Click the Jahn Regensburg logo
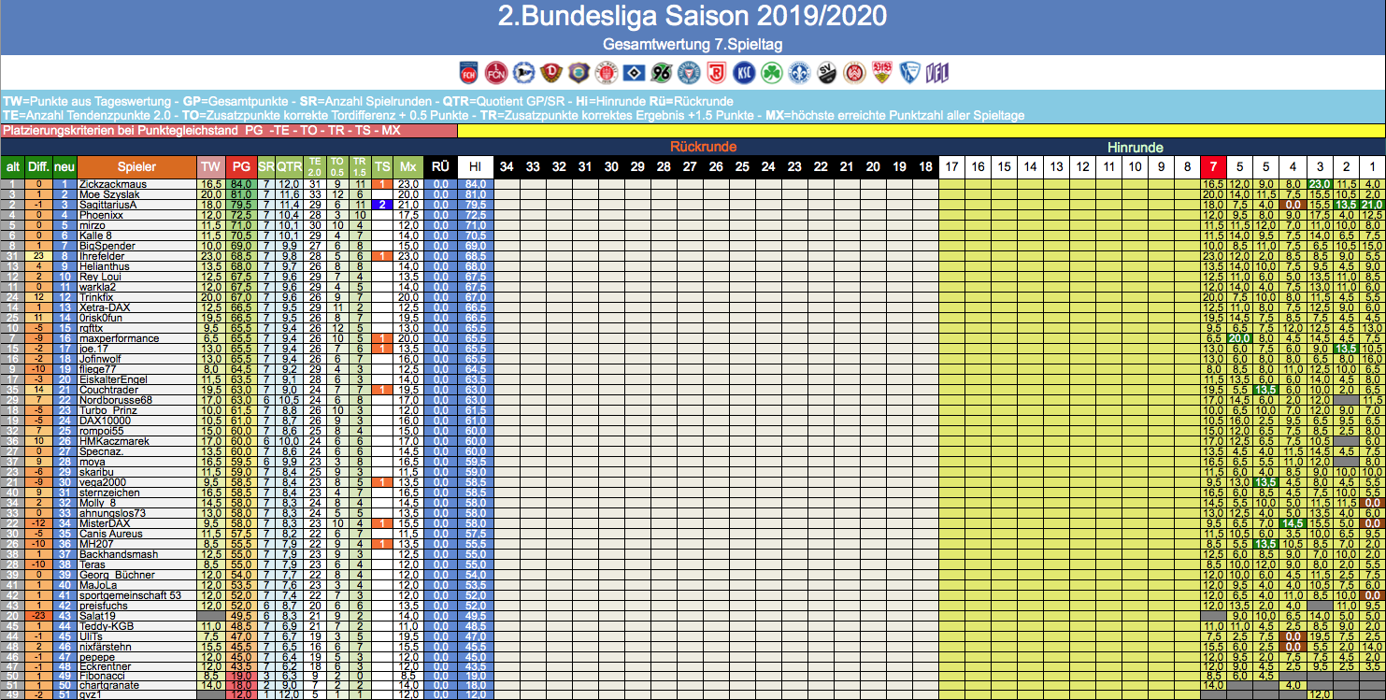 [x=715, y=73]
